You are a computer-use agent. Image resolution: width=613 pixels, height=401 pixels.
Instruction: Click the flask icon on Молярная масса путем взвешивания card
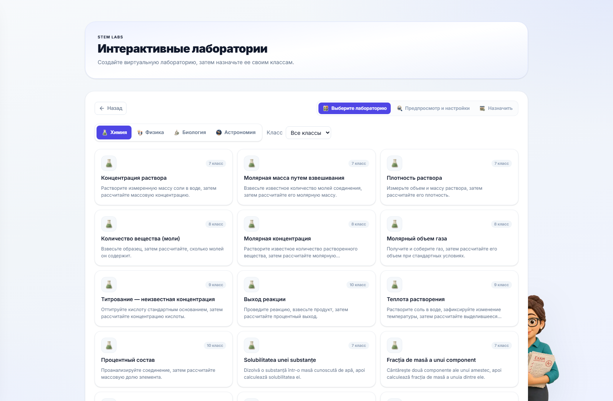point(252,163)
